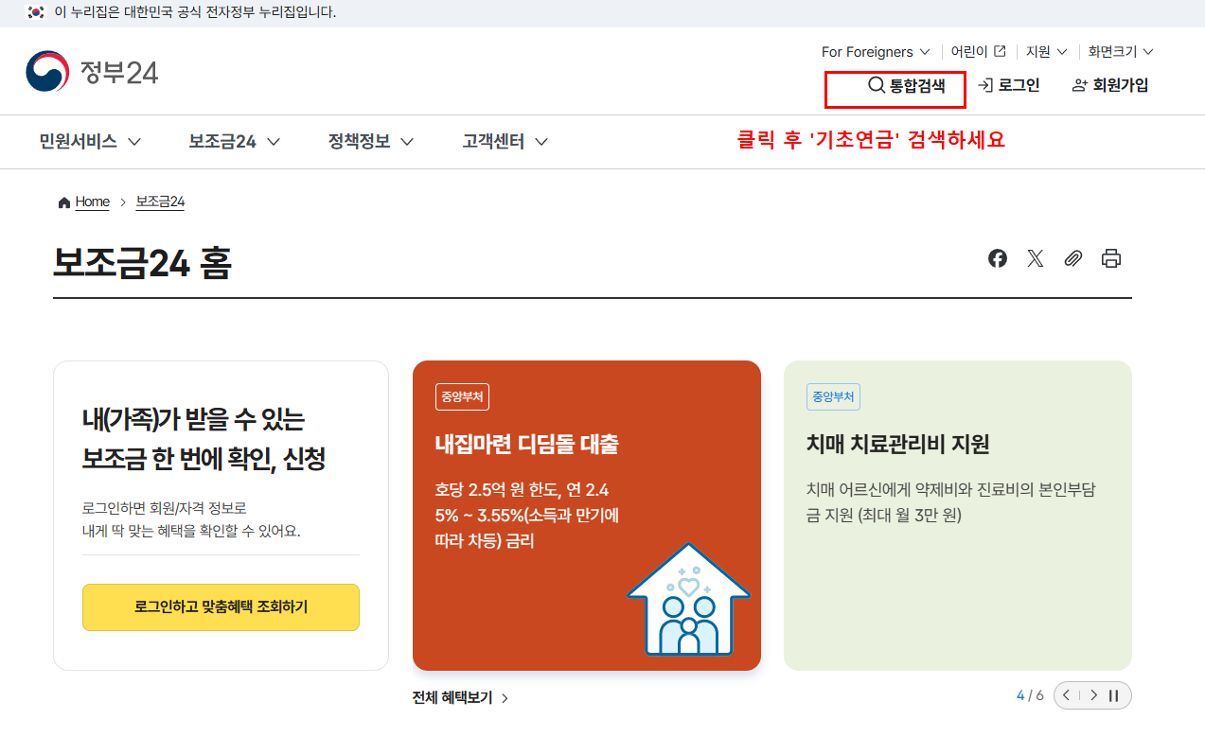Click the print icon
This screenshot has height=737, width=1205.
click(1111, 258)
